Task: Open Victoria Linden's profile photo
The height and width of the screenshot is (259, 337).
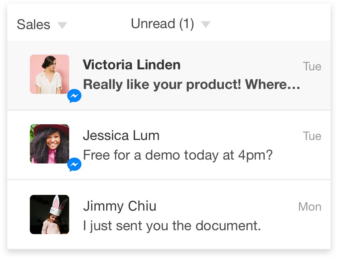Action: click(49, 74)
